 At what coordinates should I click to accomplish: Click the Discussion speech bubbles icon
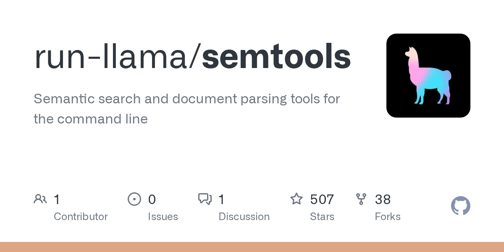[205, 199]
